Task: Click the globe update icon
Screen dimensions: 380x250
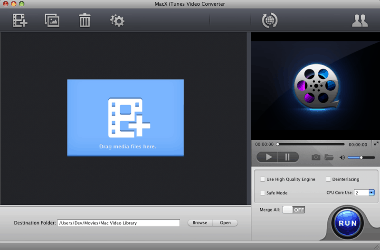Action: tap(270, 20)
